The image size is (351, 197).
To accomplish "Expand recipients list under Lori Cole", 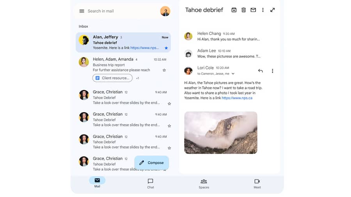I will 233,74.
